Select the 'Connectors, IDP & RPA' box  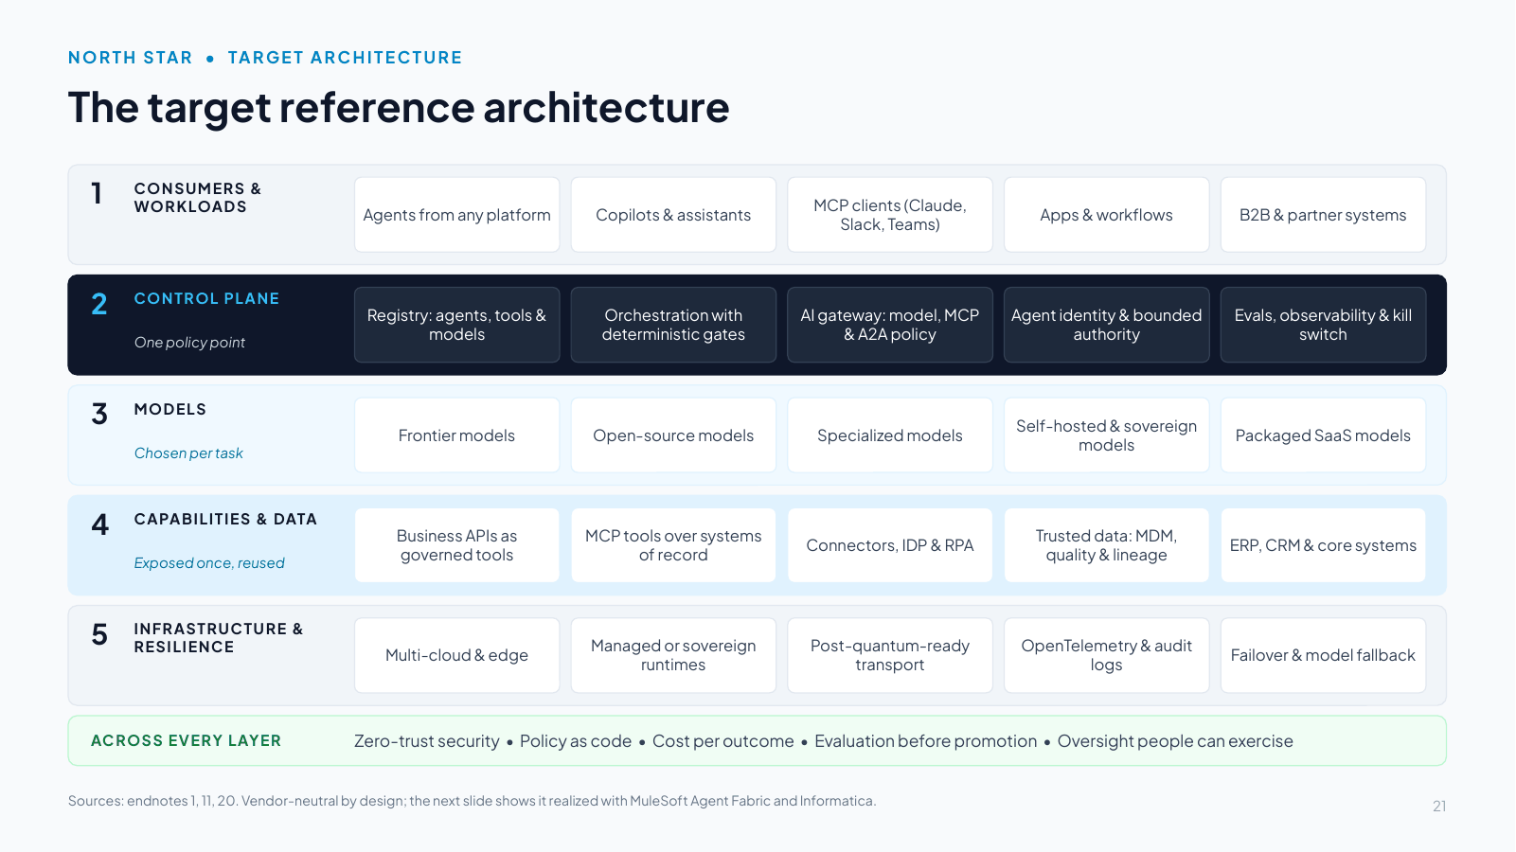pos(890,545)
